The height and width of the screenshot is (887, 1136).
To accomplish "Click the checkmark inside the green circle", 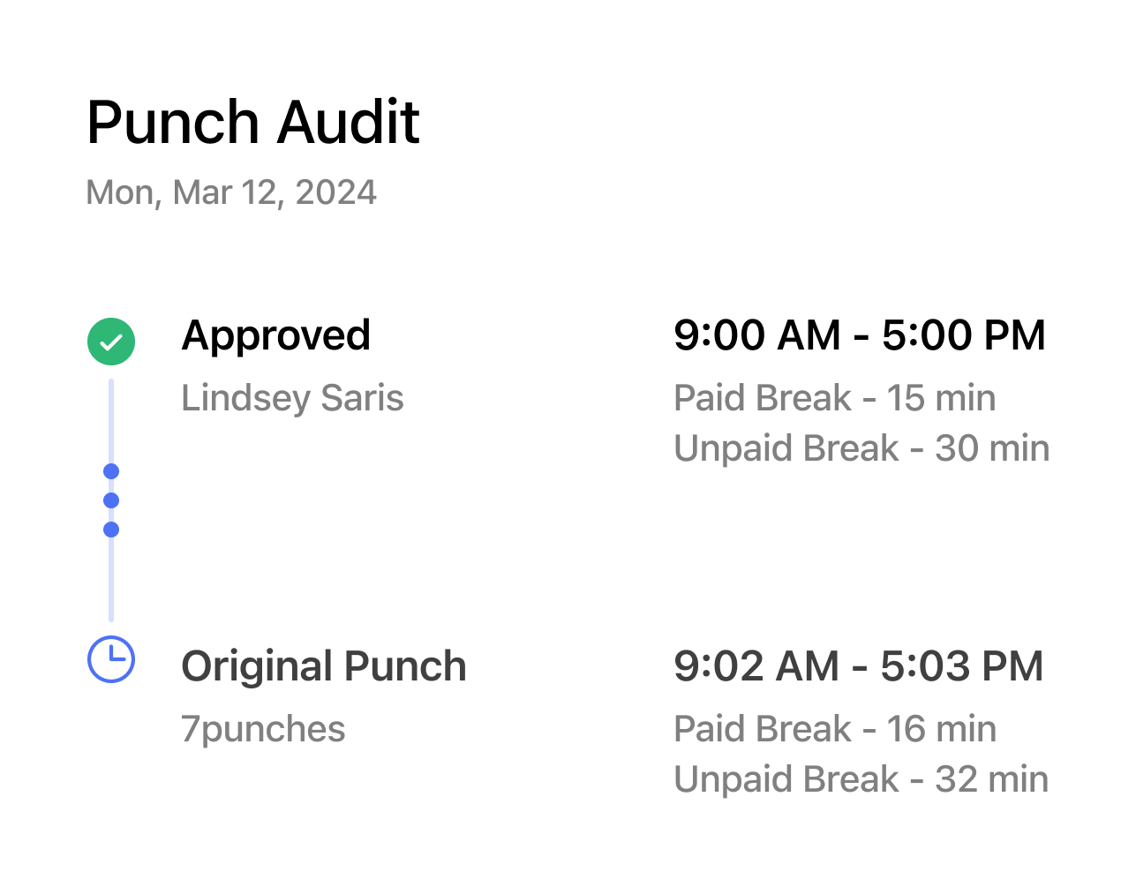I will point(111,341).
